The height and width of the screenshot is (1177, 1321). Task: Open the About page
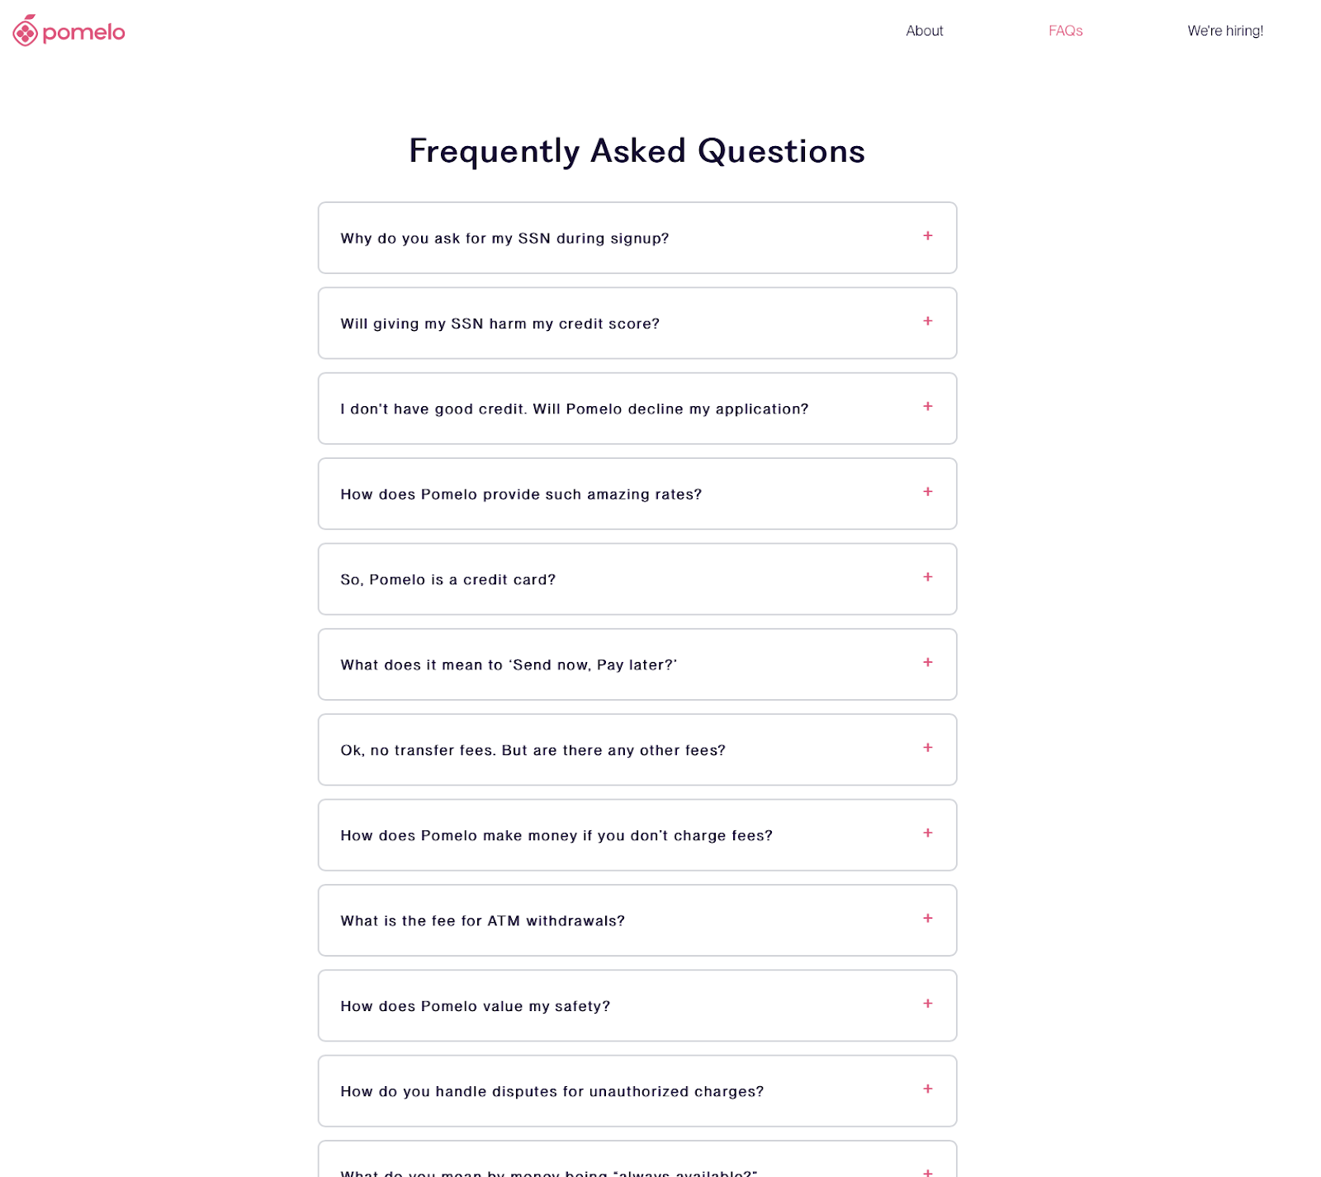(x=924, y=31)
